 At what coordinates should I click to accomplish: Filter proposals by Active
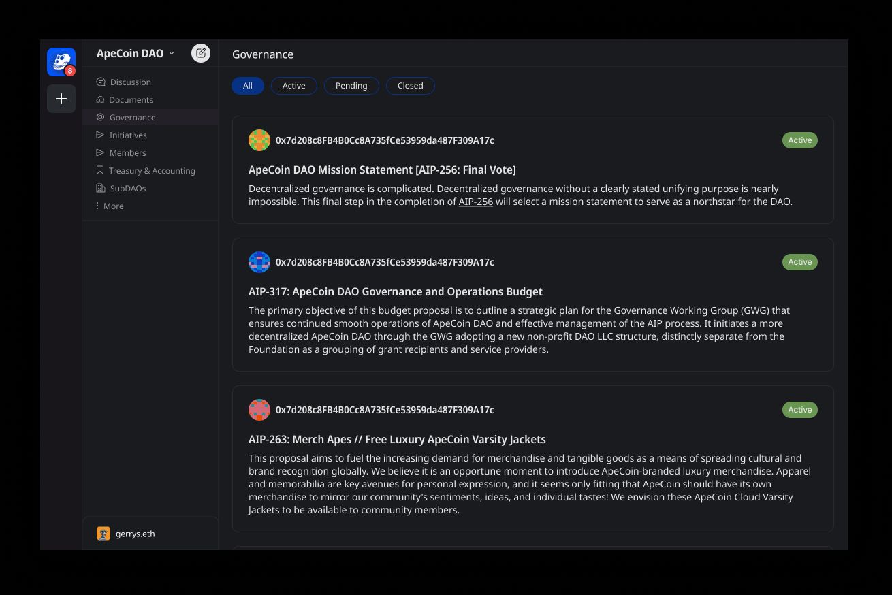pyautogui.click(x=294, y=86)
